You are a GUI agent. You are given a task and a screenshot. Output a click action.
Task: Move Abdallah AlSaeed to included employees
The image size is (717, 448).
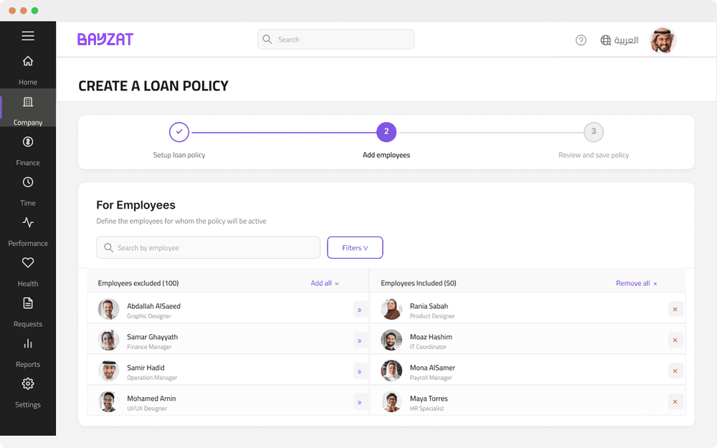click(359, 310)
